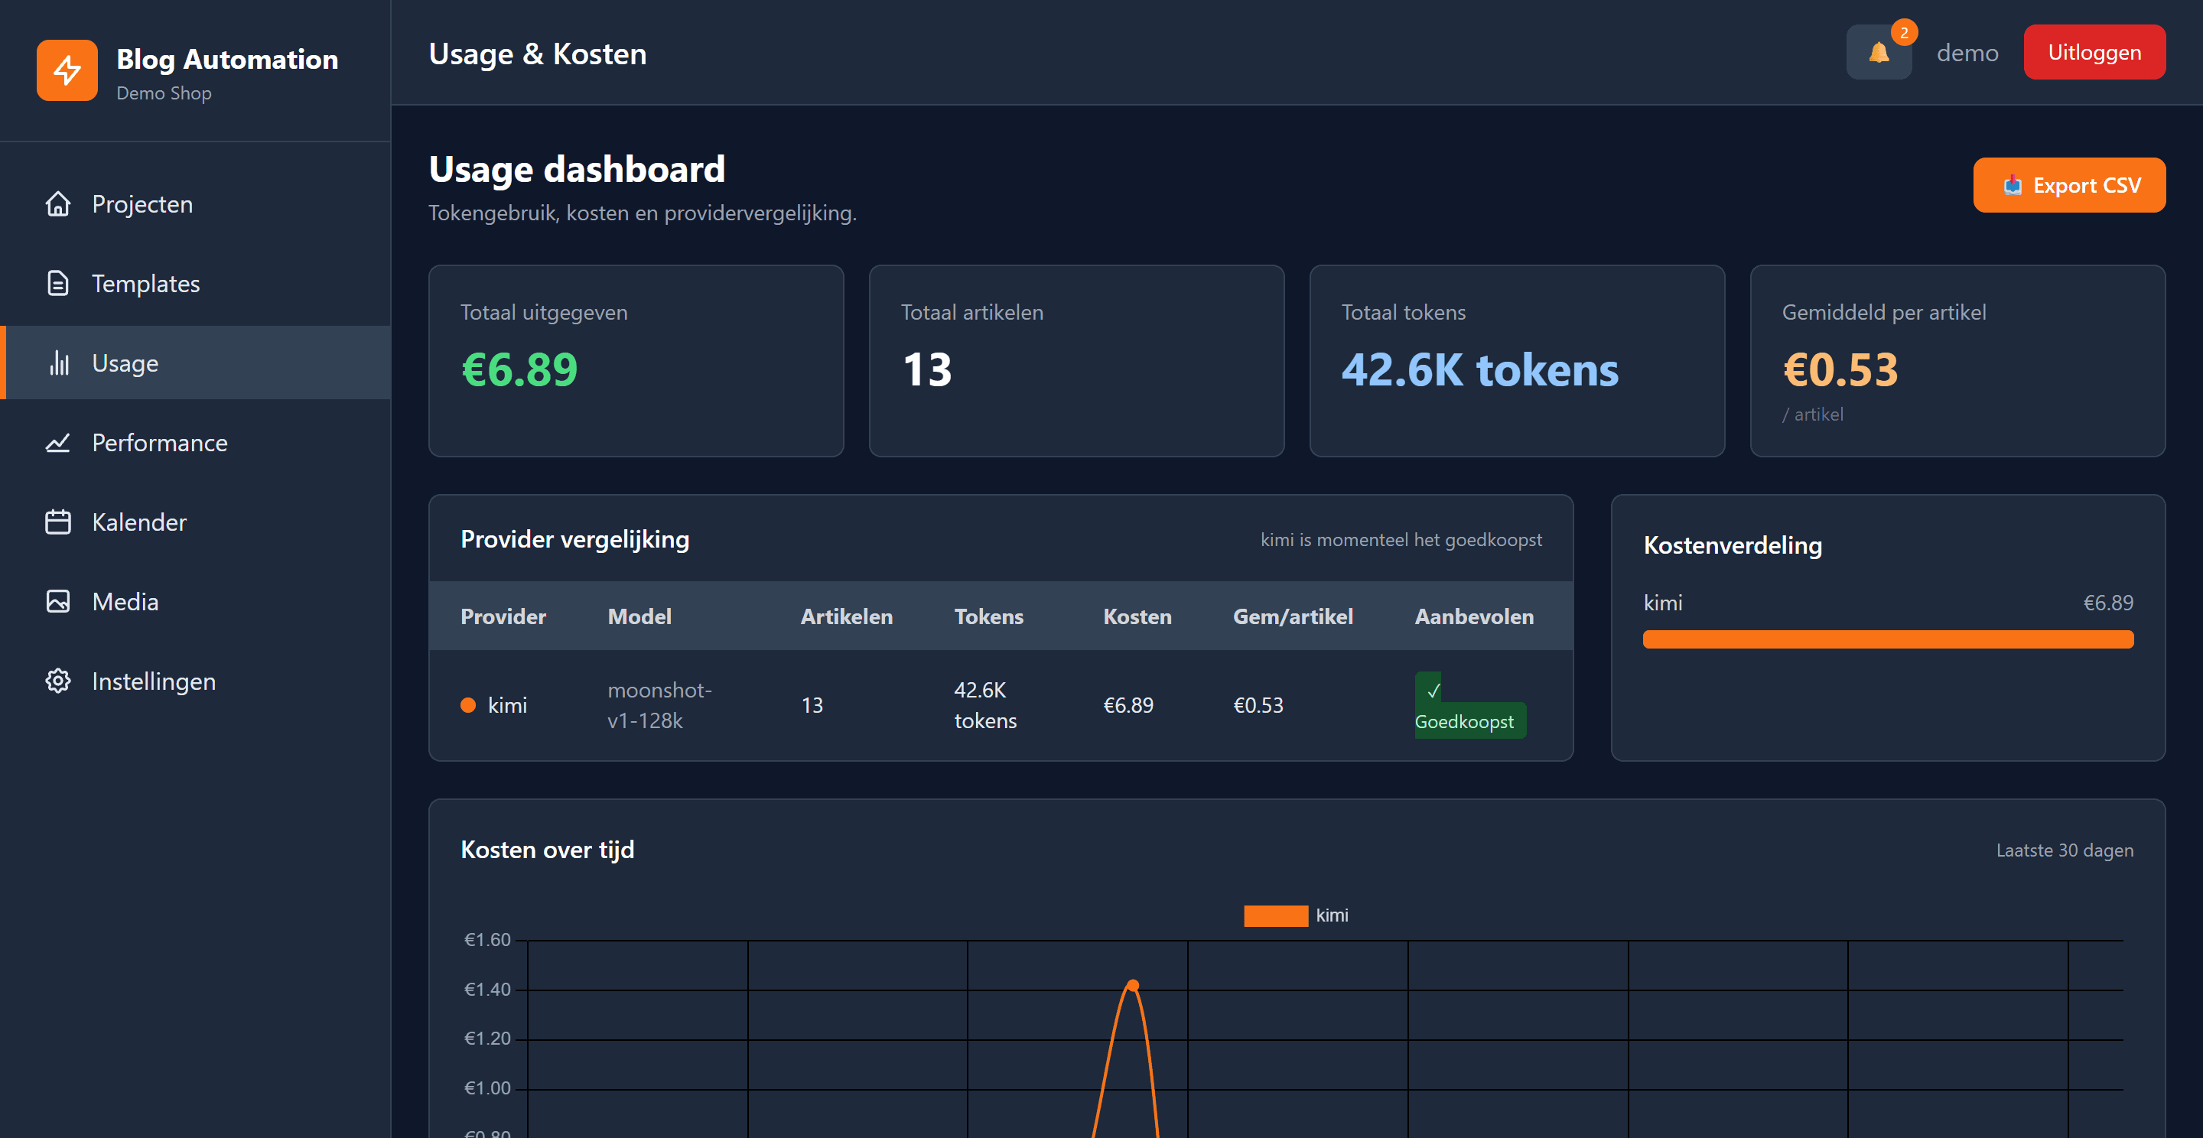Click the Totaal tokens 42.6K card

(x=1516, y=361)
